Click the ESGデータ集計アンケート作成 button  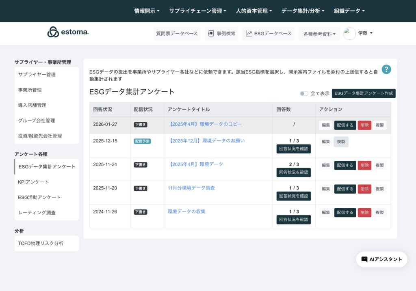[363, 93]
